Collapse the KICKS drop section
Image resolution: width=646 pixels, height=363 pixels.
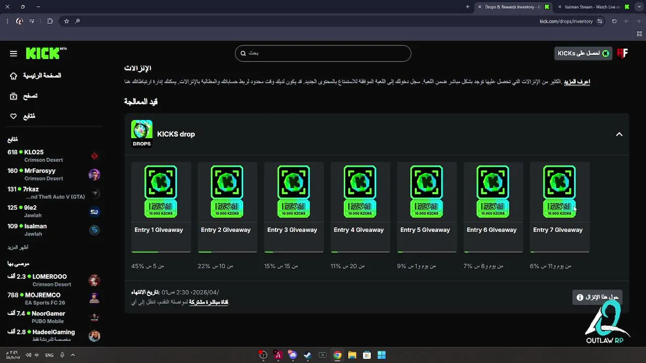pyautogui.click(x=619, y=134)
